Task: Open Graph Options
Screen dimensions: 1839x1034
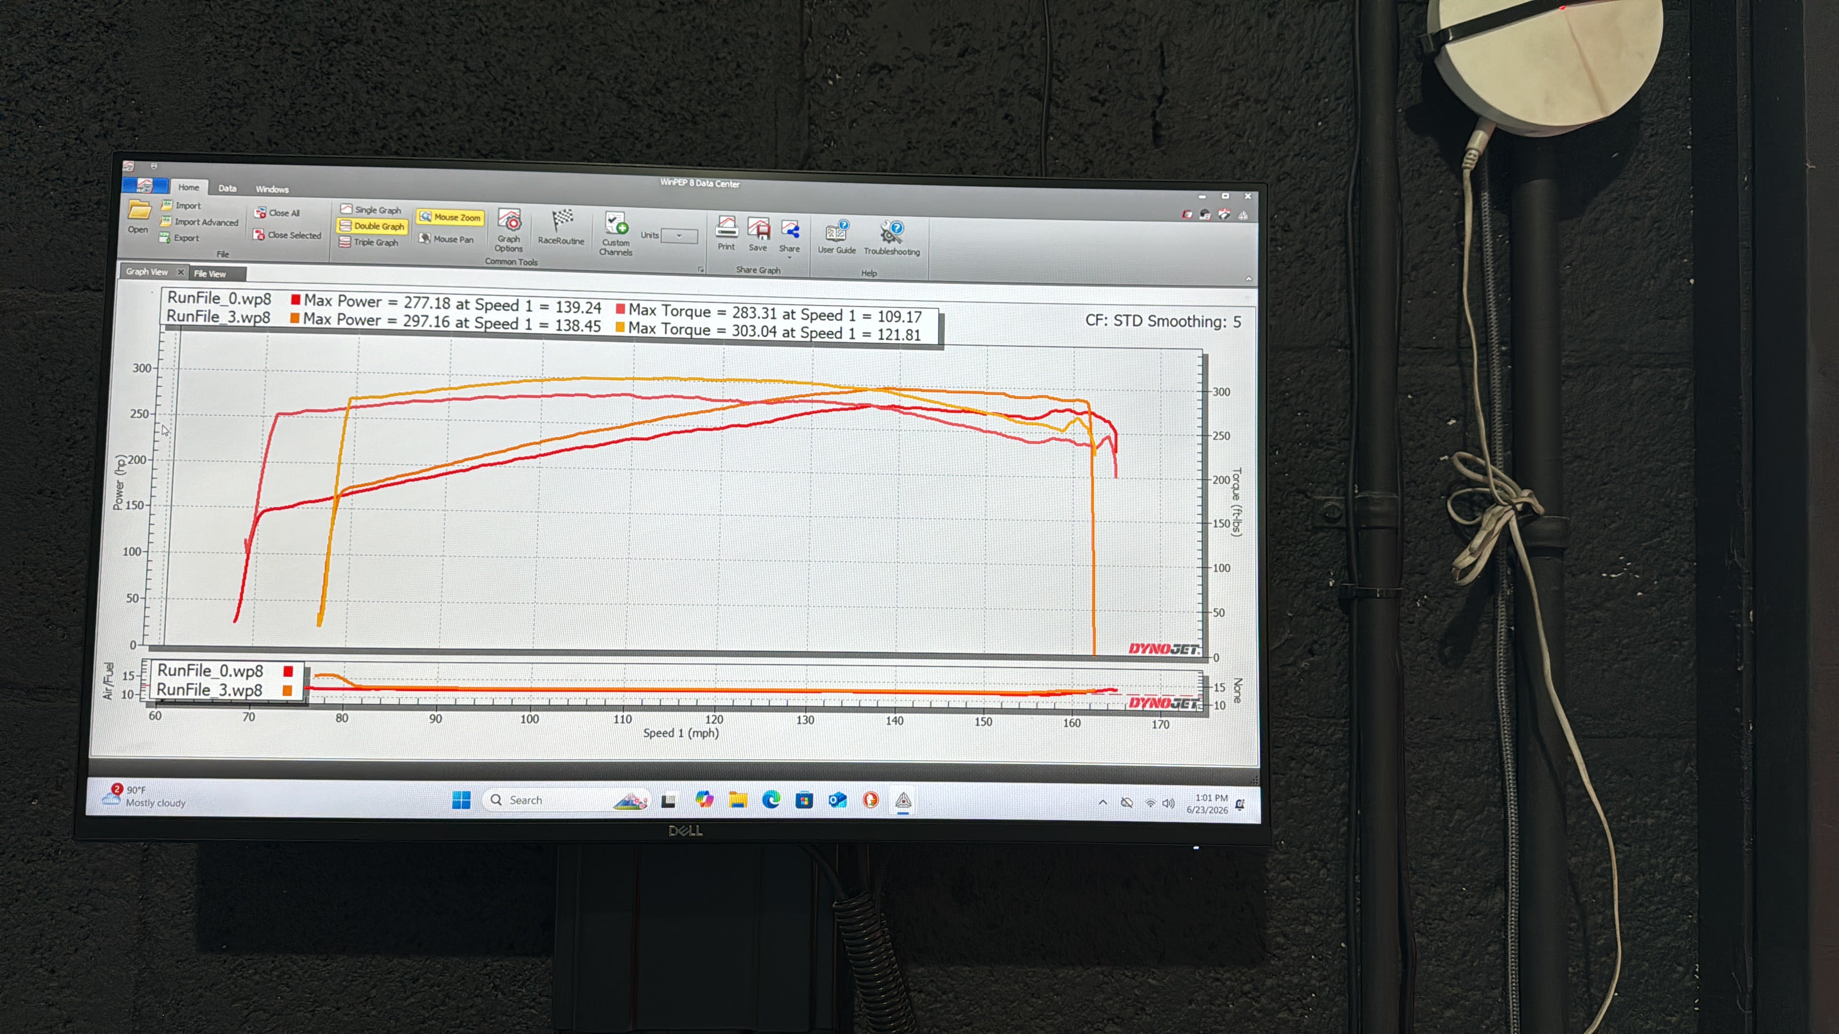Action: [509, 230]
